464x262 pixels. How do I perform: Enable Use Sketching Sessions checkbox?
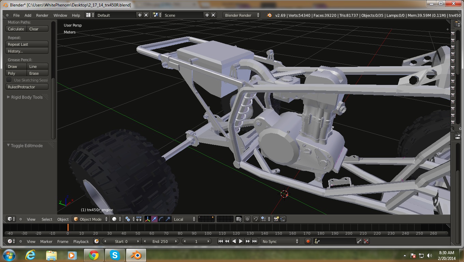(x=9, y=80)
